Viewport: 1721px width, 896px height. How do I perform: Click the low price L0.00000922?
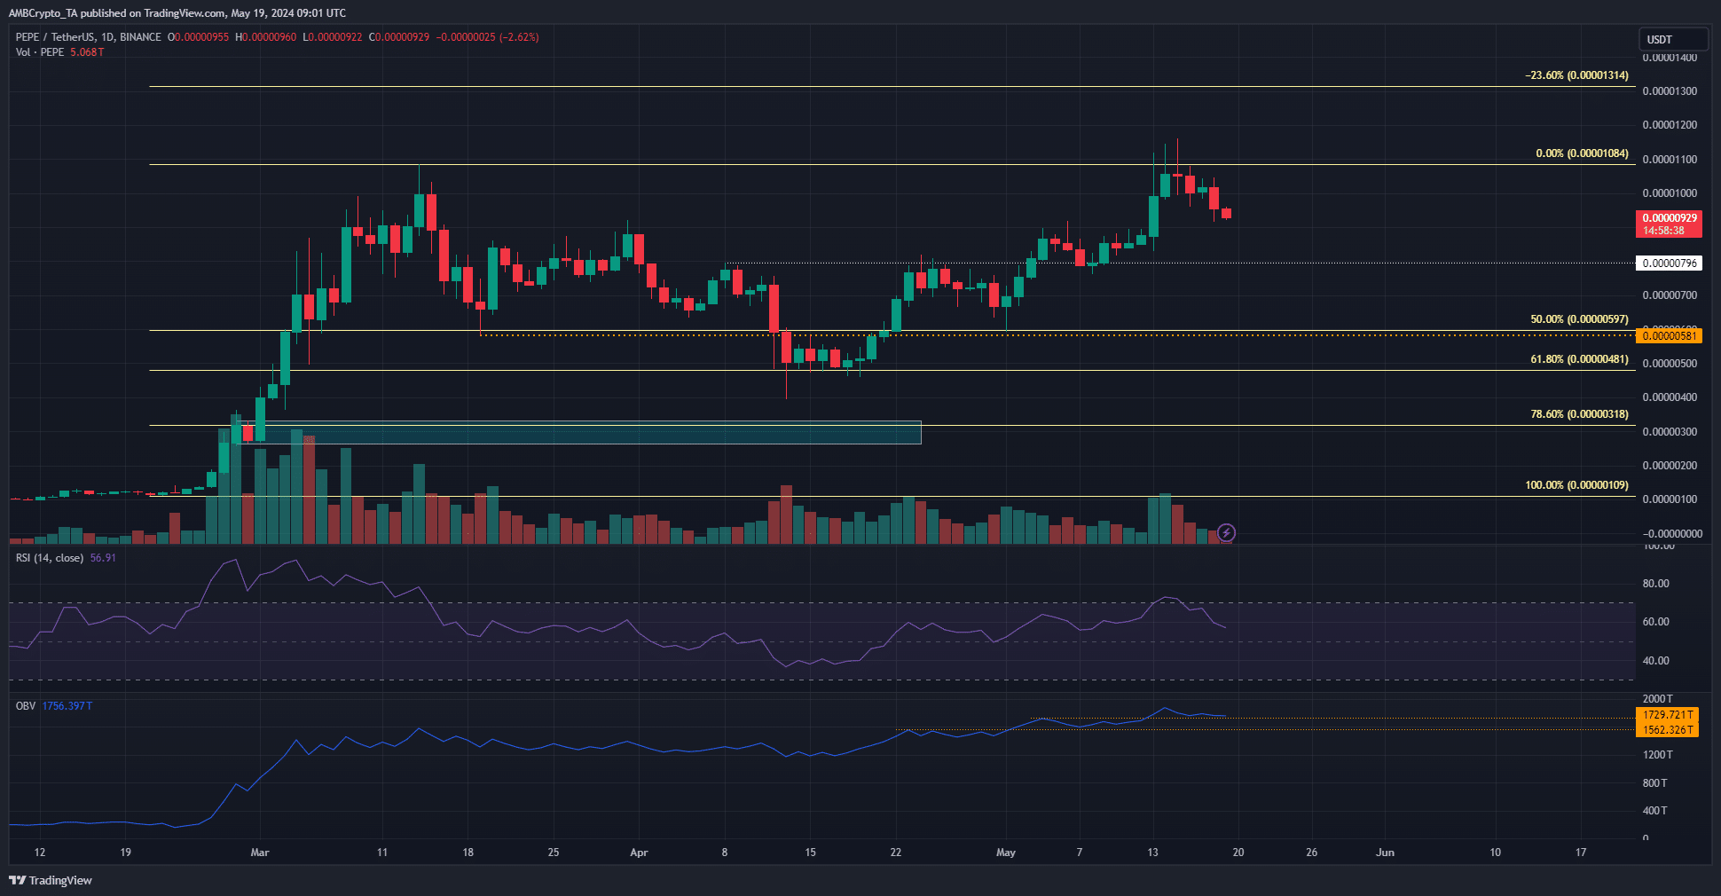coord(332,37)
